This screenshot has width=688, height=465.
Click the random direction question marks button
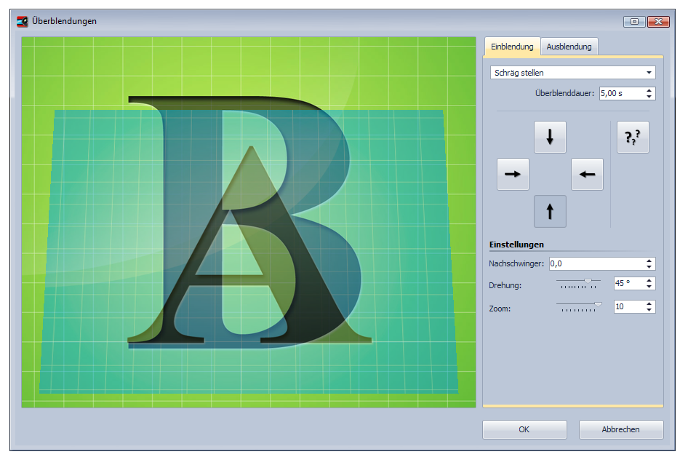633,138
